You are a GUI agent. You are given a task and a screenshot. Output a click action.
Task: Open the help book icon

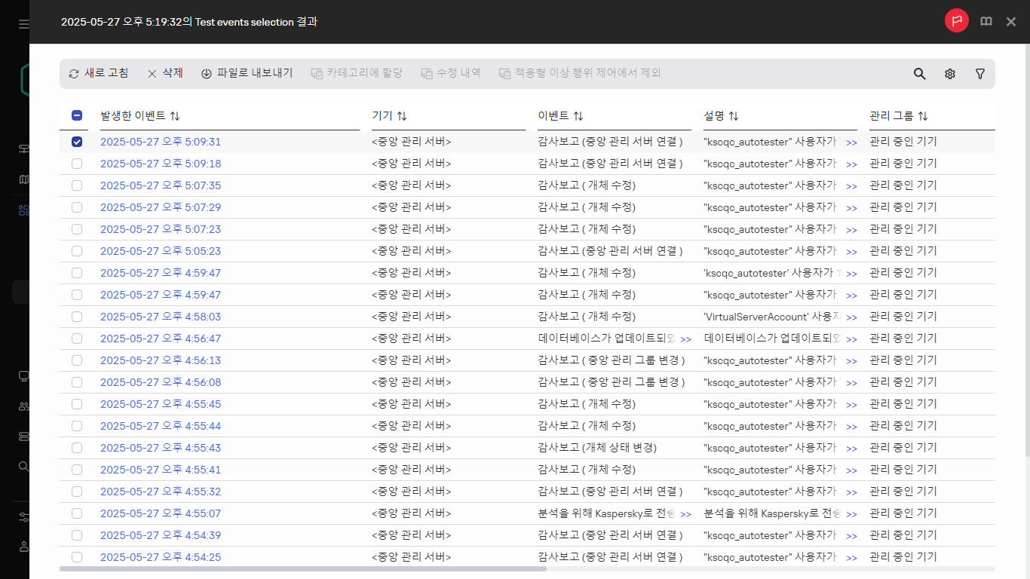click(986, 22)
